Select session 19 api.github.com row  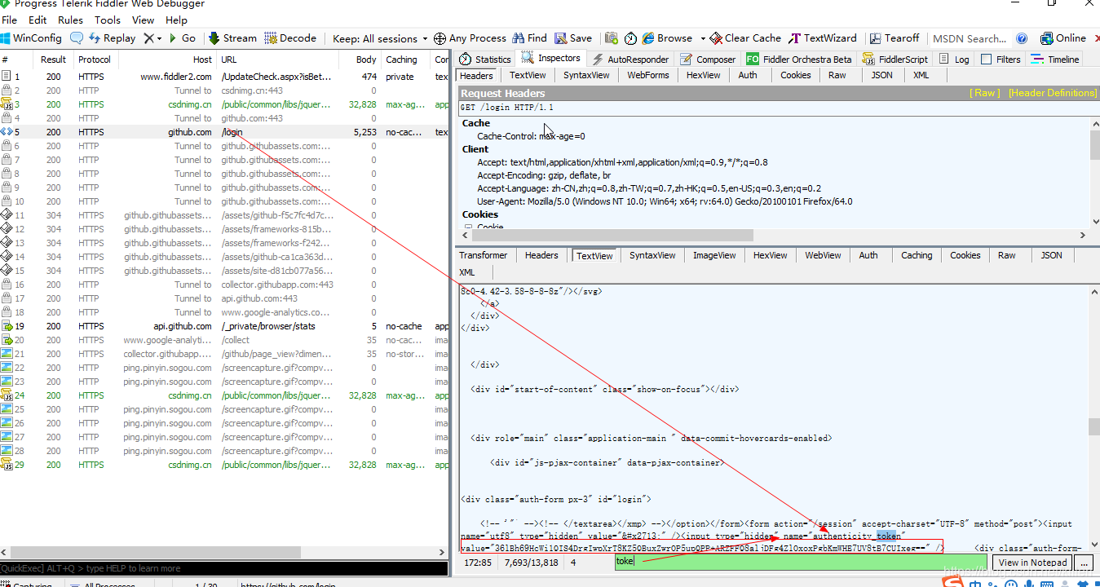click(224, 326)
